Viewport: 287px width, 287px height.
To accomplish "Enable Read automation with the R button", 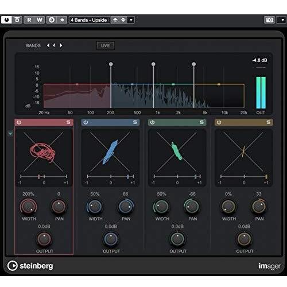I will [29, 20].
